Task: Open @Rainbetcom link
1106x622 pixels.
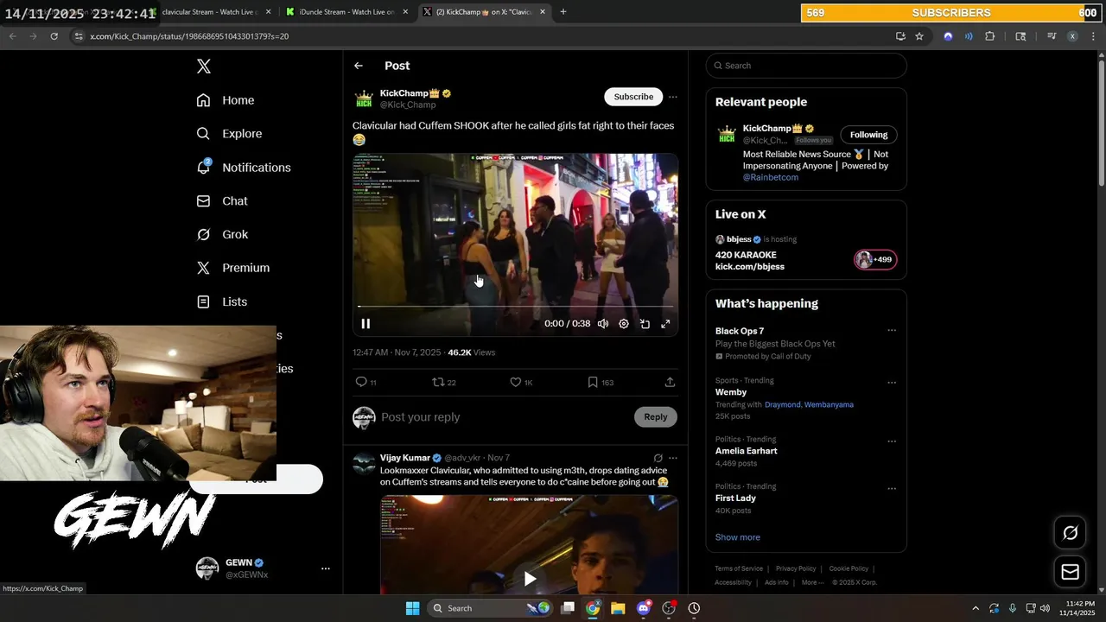Action: point(771,177)
